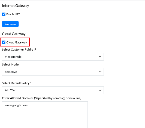Click the Enable NAT label text
145x128 pixels.
[13, 14]
